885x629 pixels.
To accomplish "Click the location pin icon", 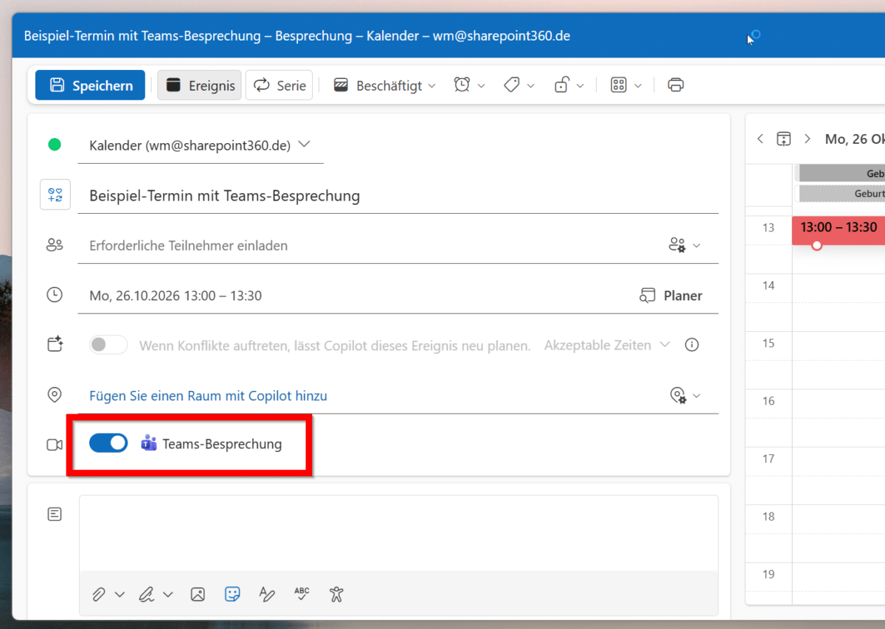I will (x=55, y=395).
